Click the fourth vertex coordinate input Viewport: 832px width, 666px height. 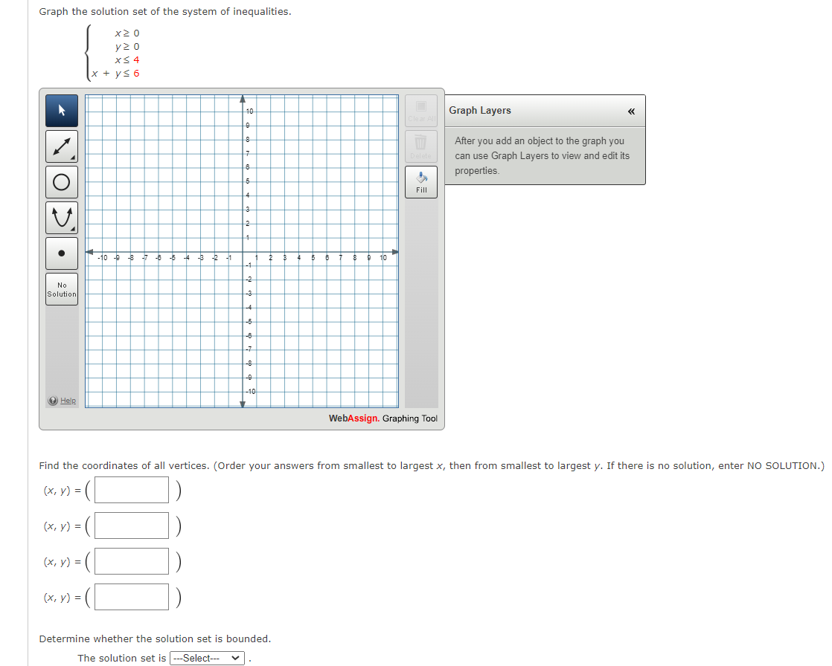(132, 597)
